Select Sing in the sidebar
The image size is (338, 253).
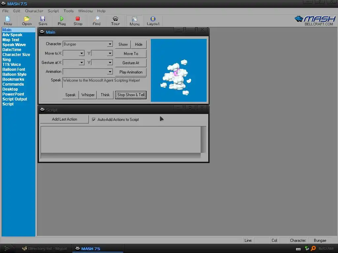pyautogui.click(x=7, y=60)
